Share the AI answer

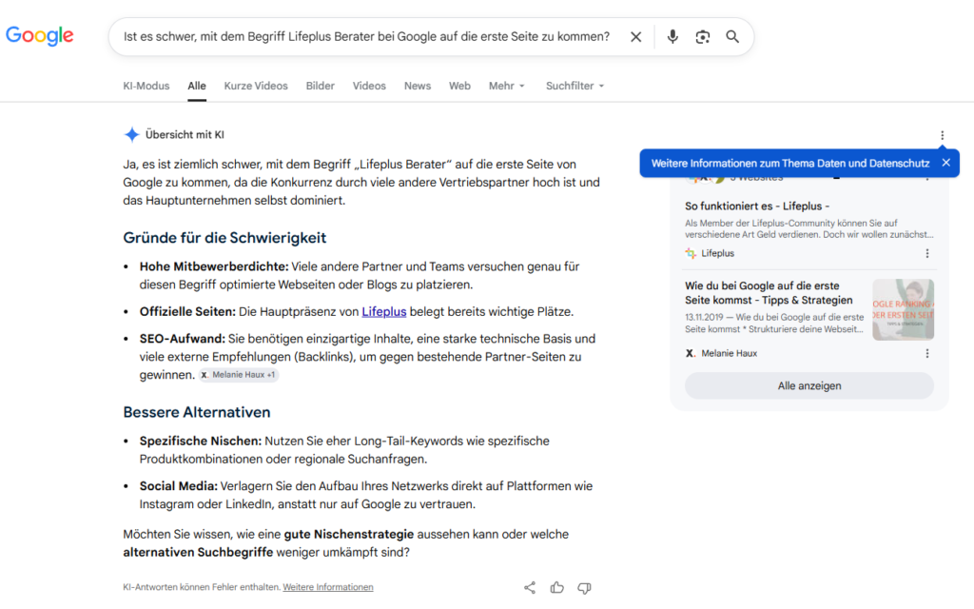tap(529, 587)
